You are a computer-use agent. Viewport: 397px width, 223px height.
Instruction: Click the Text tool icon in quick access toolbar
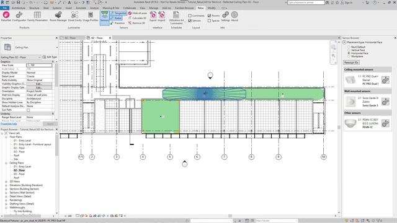click(69, 2)
